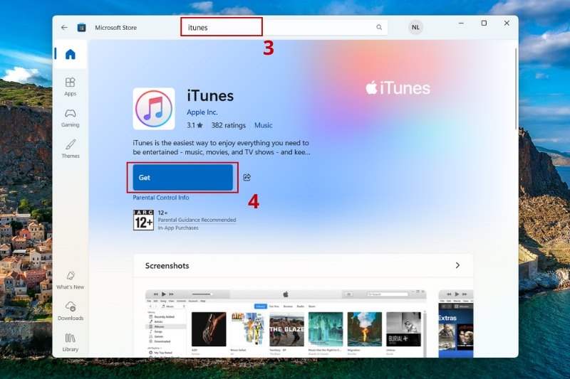This screenshot has height=379, width=570.
Task: Open Parental Control Info link
Action: coord(161,198)
